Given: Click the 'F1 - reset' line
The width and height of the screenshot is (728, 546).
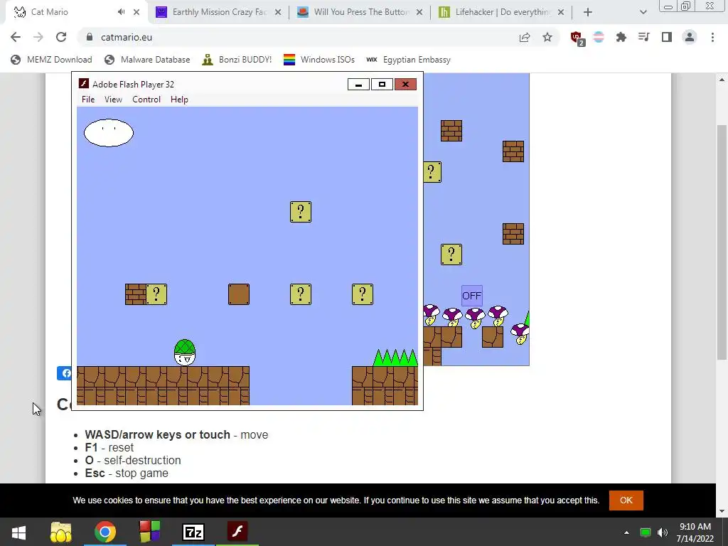Looking at the screenshot, I should 109,448.
